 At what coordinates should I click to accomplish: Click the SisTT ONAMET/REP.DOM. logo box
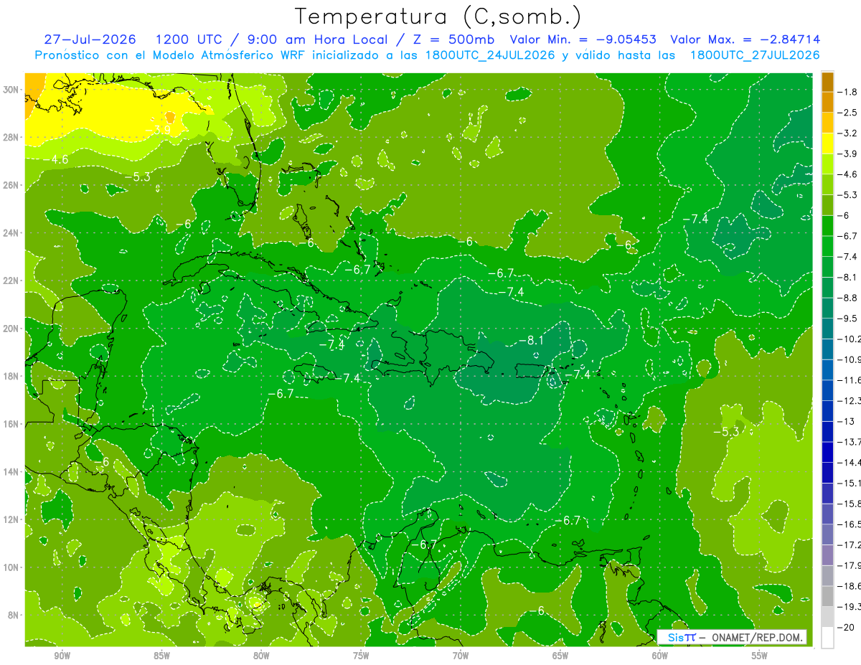click(732, 637)
